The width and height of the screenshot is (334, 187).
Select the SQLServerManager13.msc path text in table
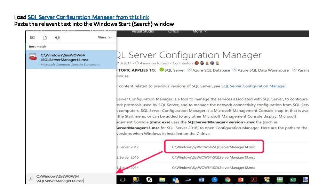point(214,157)
